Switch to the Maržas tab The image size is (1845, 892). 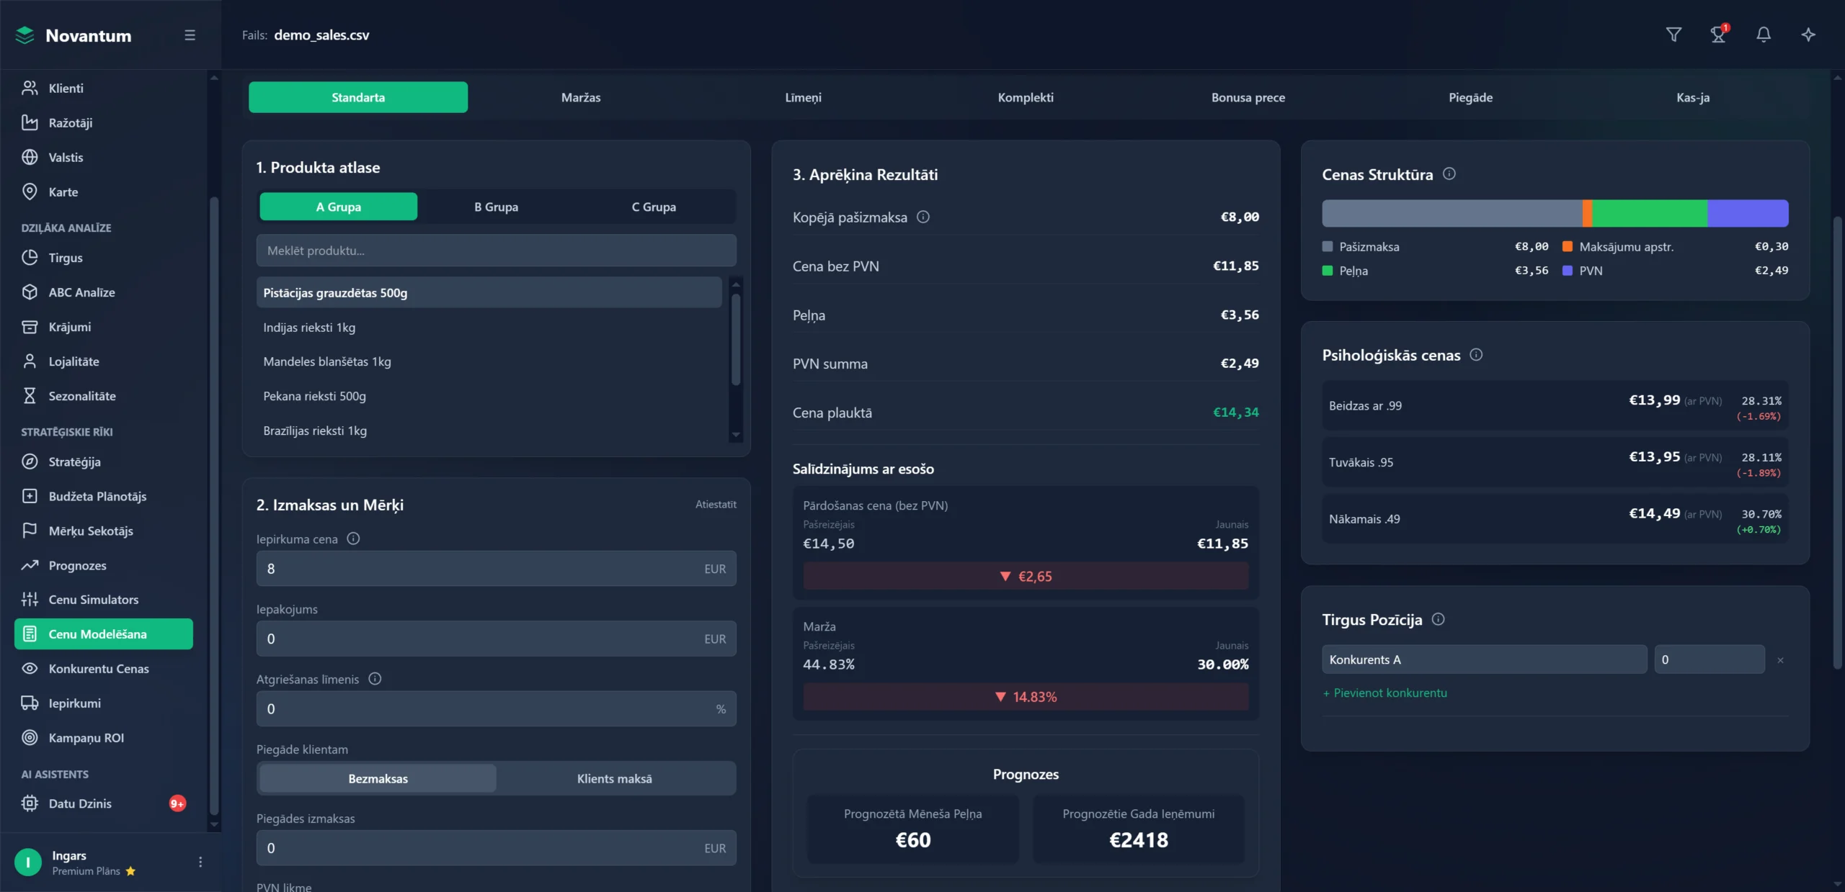coord(580,97)
